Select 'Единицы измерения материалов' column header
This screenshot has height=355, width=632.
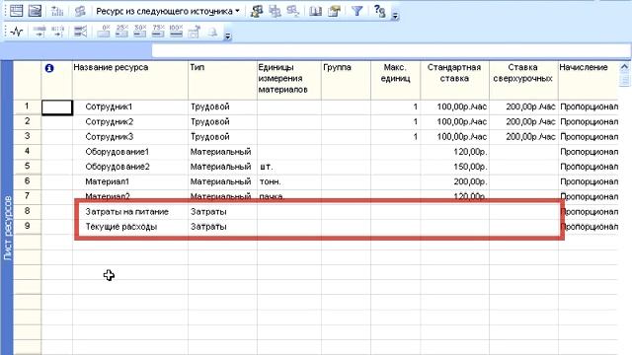[289, 80]
